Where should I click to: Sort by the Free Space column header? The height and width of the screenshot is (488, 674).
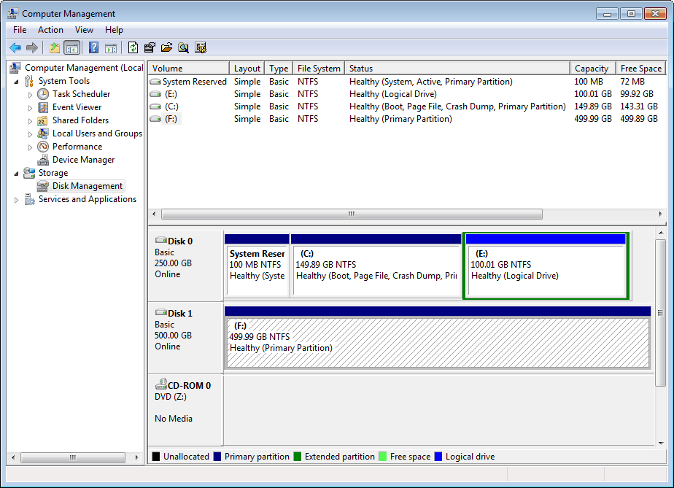(x=641, y=69)
